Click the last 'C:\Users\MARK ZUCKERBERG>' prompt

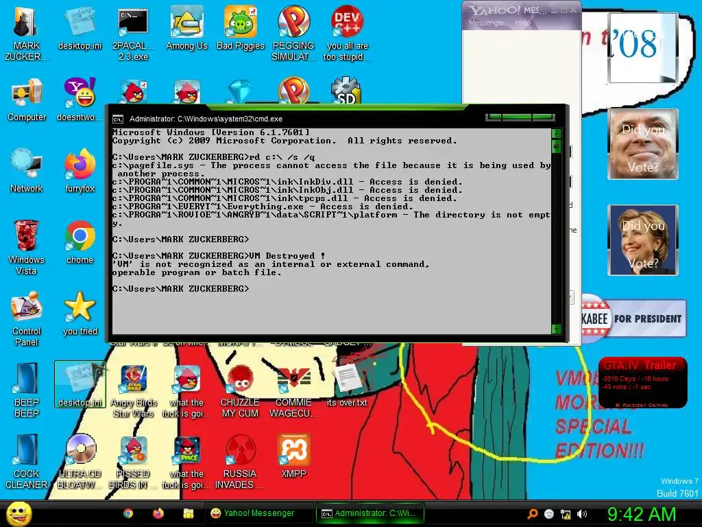click(x=180, y=289)
